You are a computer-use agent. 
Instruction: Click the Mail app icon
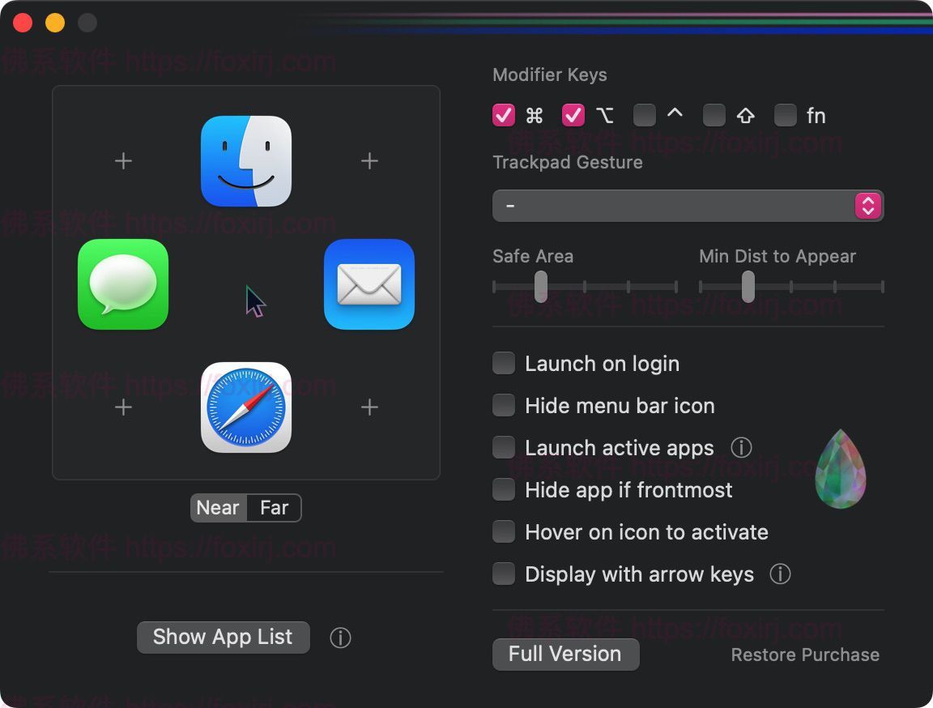(369, 284)
